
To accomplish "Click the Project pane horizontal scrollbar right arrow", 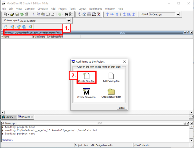I will 191,112.
